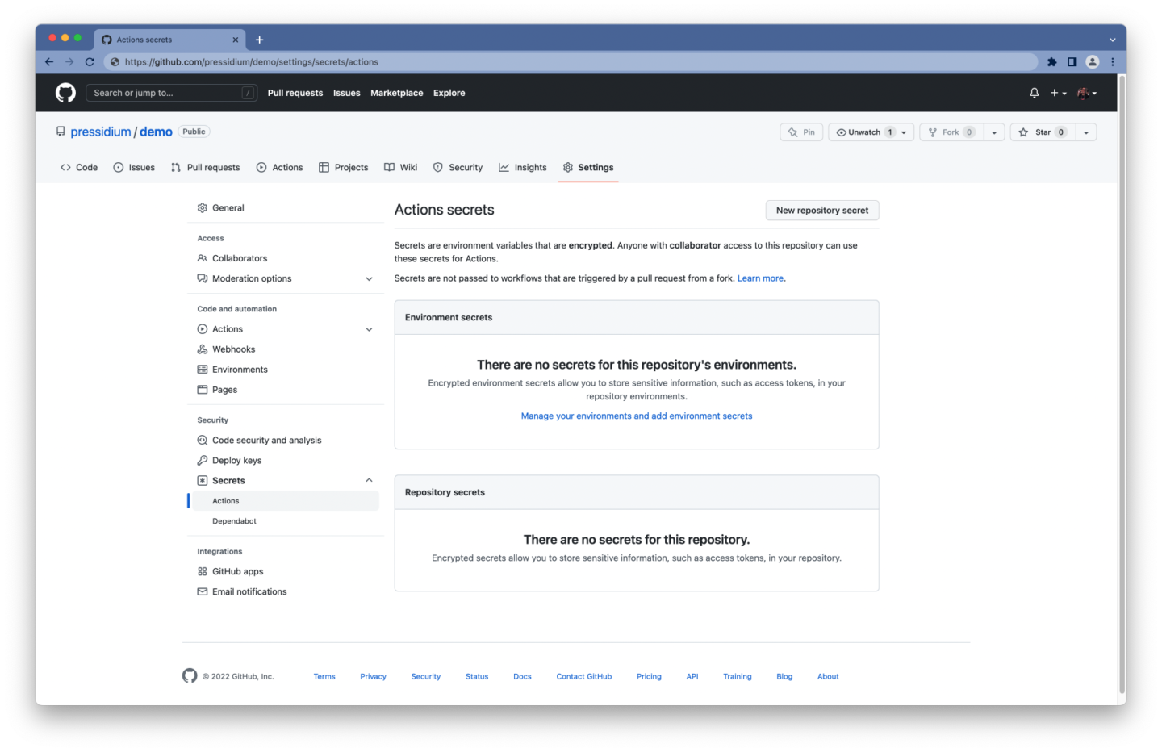This screenshot has height=752, width=1162.
Task: Fork the repository with Fork button
Action: (951, 132)
